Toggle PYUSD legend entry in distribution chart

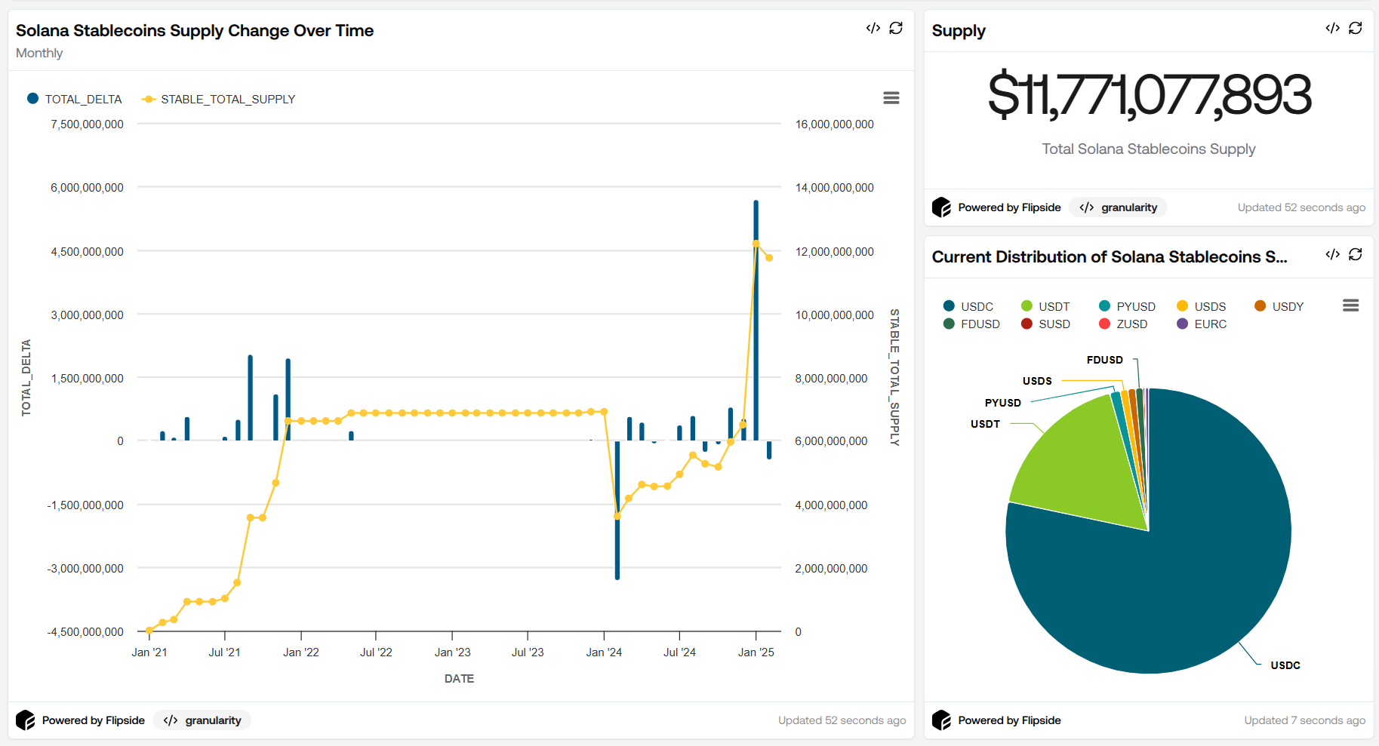tap(1127, 306)
